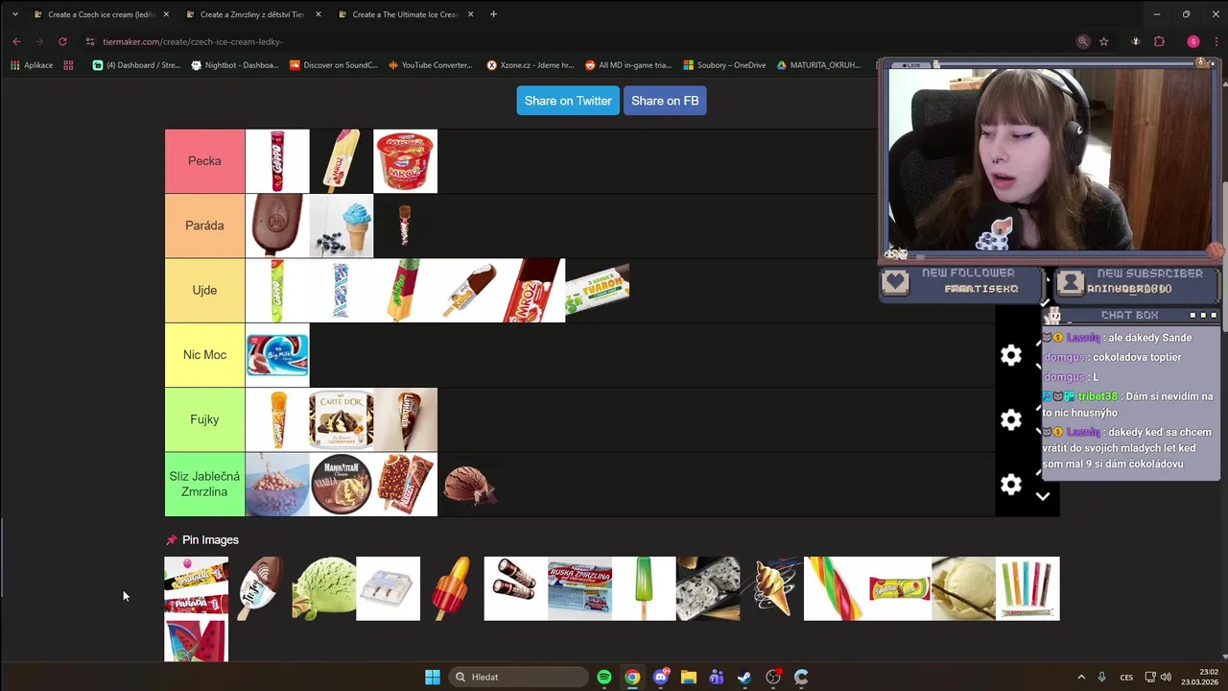Go back to previous page

(x=16, y=41)
